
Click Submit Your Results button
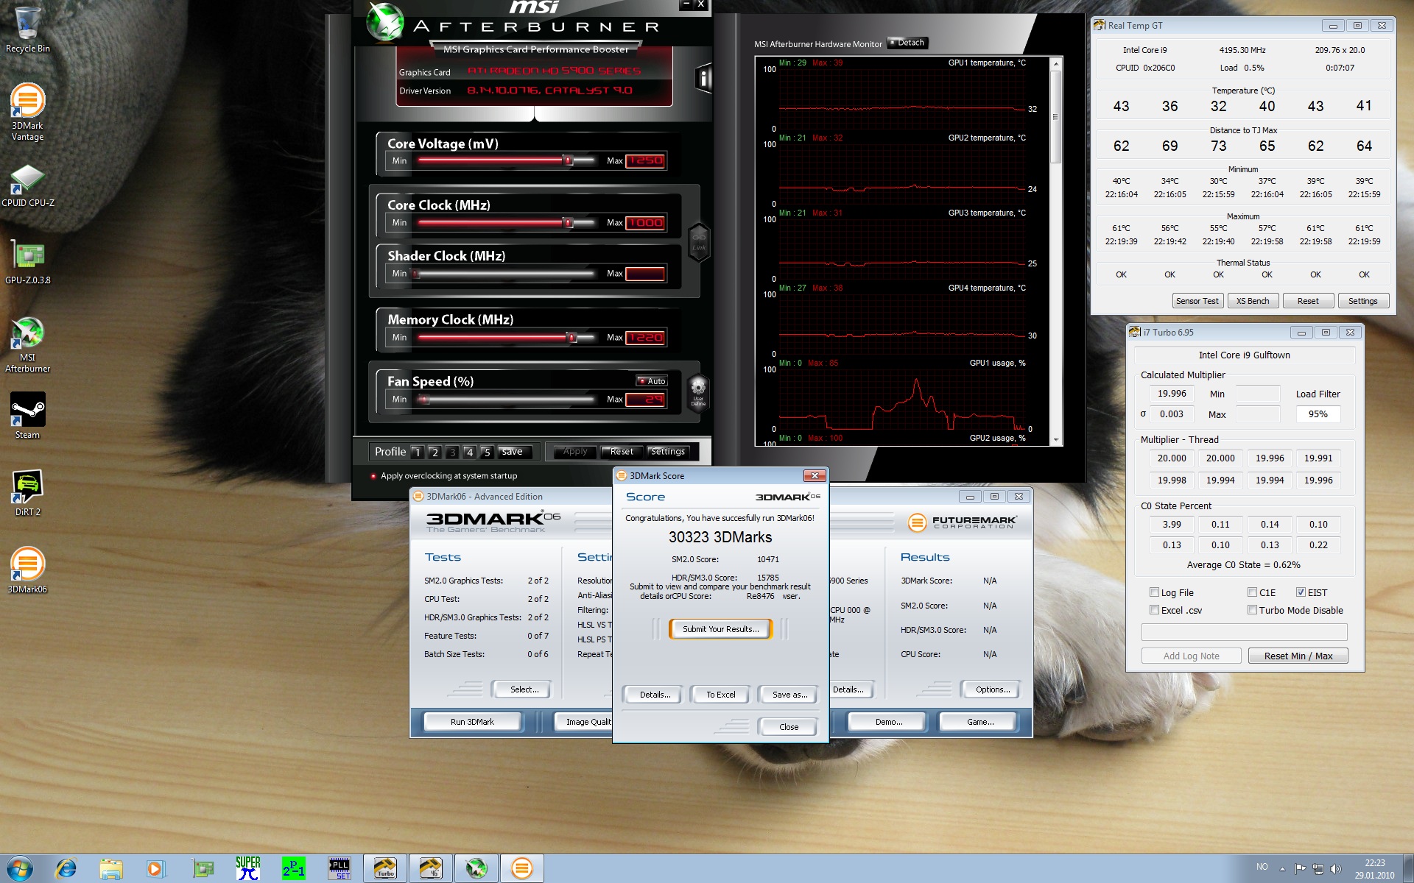pos(720,629)
